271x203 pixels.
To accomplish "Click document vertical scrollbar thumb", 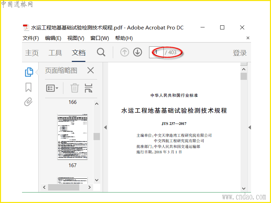I will click(244, 76).
